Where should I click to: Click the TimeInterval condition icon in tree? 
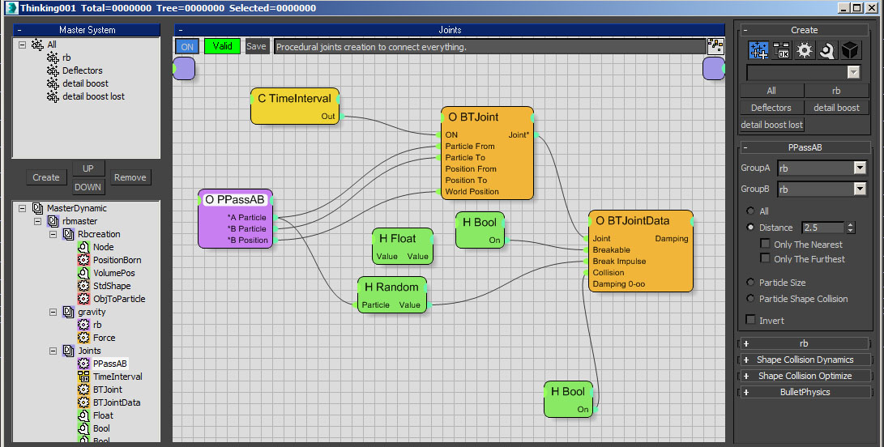click(x=83, y=377)
